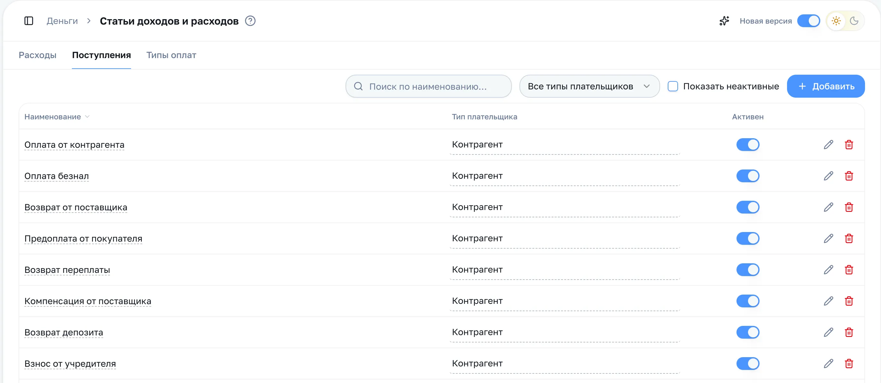The height and width of the screenshot is (383, 881).
Task: Delete the Оплата от контрагента row
Action: click(848, 145)
